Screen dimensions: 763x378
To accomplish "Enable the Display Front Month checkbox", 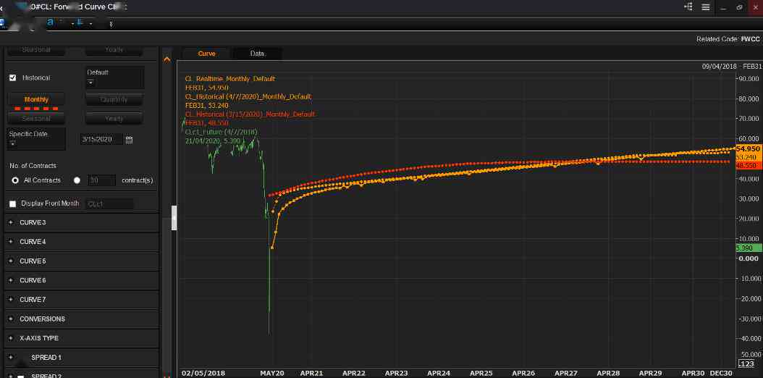I will tap(12, 203).
